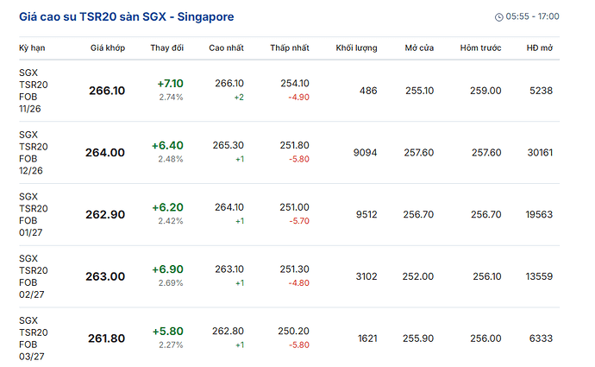Click matched price 264.00
Viewport: 595px width, 367px height.
(105, 153)
